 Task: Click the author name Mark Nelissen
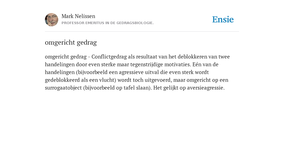click(78, 16)
